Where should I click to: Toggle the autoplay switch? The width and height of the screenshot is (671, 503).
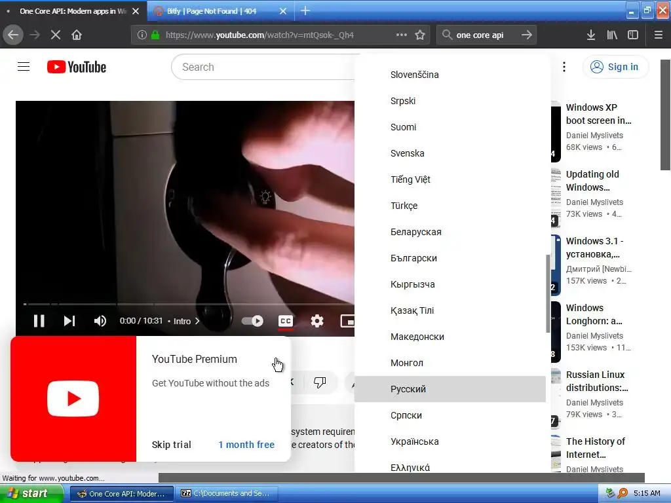252,321
